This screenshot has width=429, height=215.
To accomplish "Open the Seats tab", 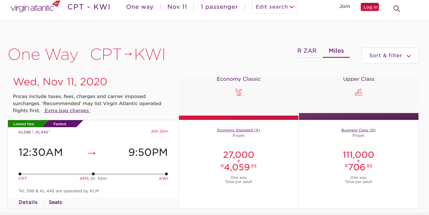I will point(55,202).
